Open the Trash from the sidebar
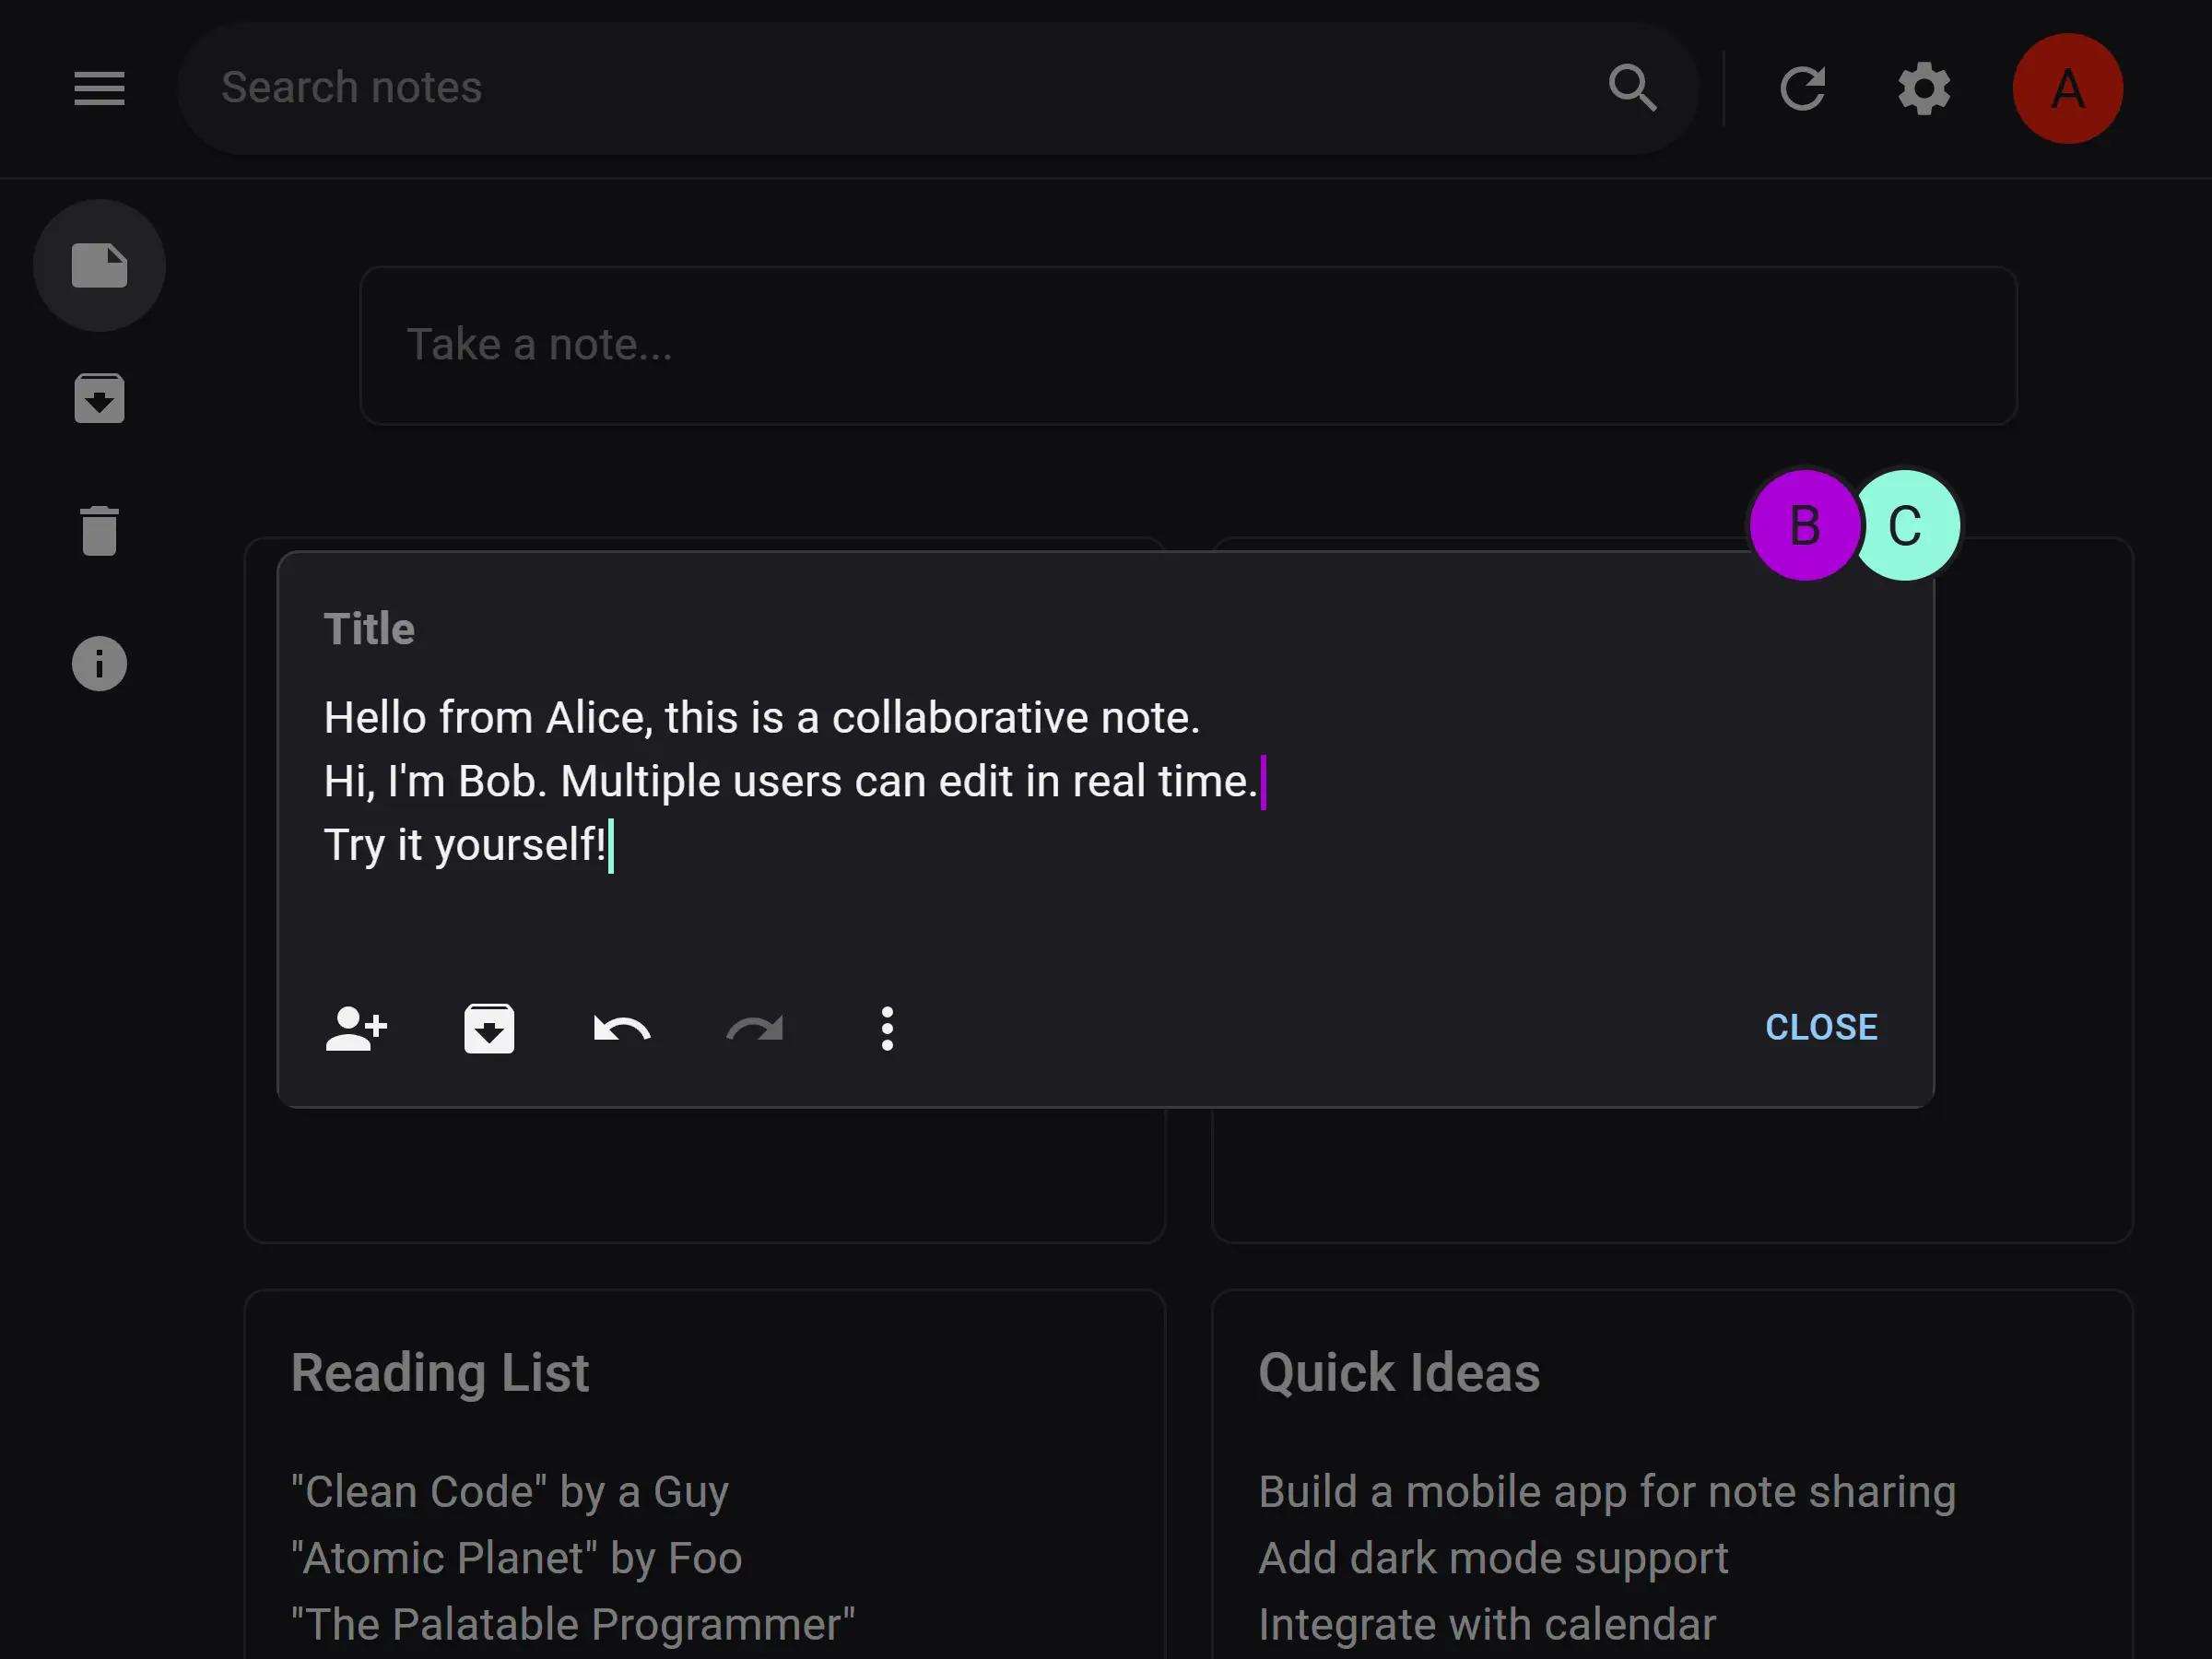Viewport: 2212px width, 1659px height. tap(99, 530)
